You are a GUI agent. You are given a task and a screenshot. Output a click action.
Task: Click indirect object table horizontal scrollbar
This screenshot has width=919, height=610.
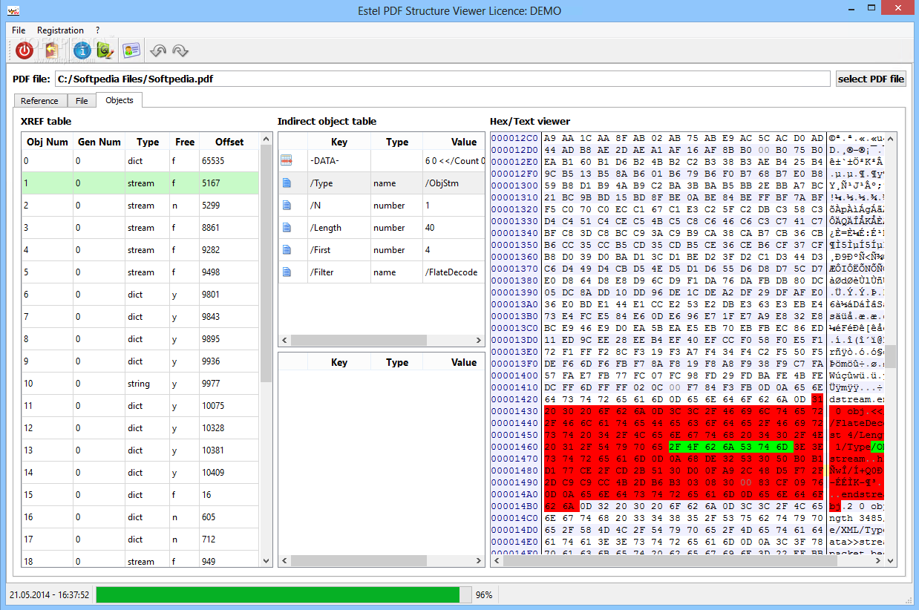coord(359,340)
